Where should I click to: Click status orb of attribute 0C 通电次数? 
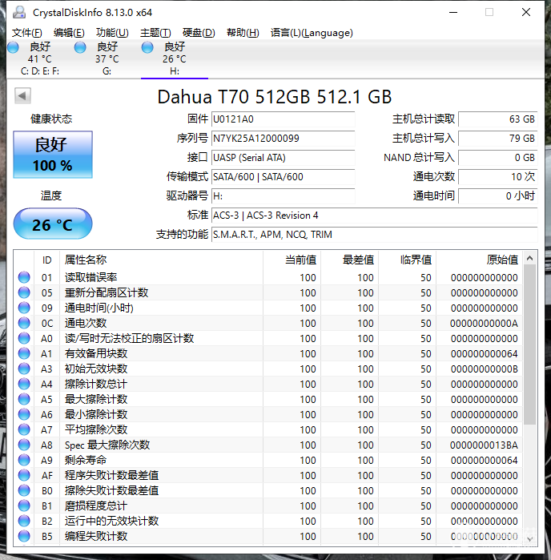[x=24, y=323]
